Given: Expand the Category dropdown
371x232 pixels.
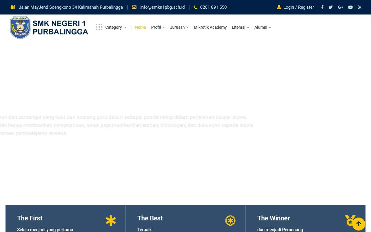Looking at the screenshot, I should [x=116, y=27].
